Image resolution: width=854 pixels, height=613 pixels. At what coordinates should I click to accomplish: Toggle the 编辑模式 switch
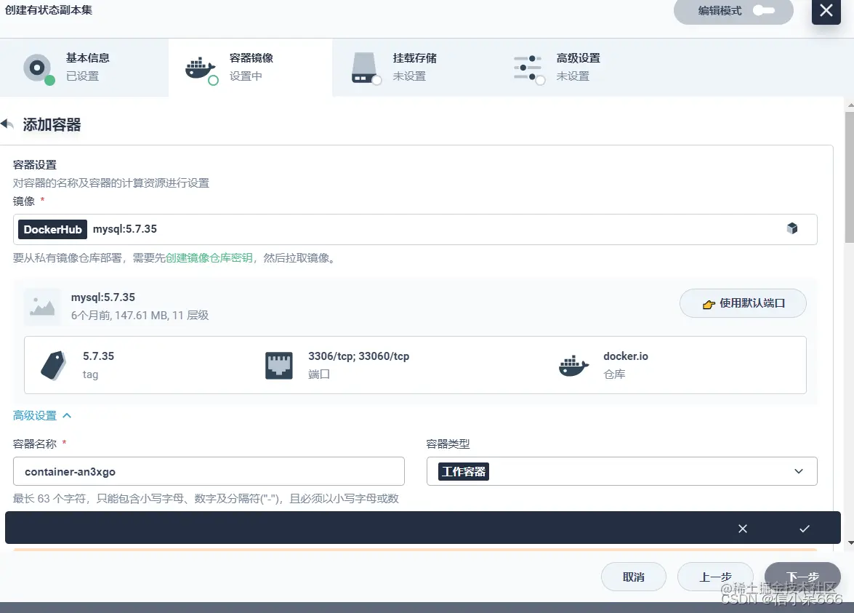click(x=764, y=10)
